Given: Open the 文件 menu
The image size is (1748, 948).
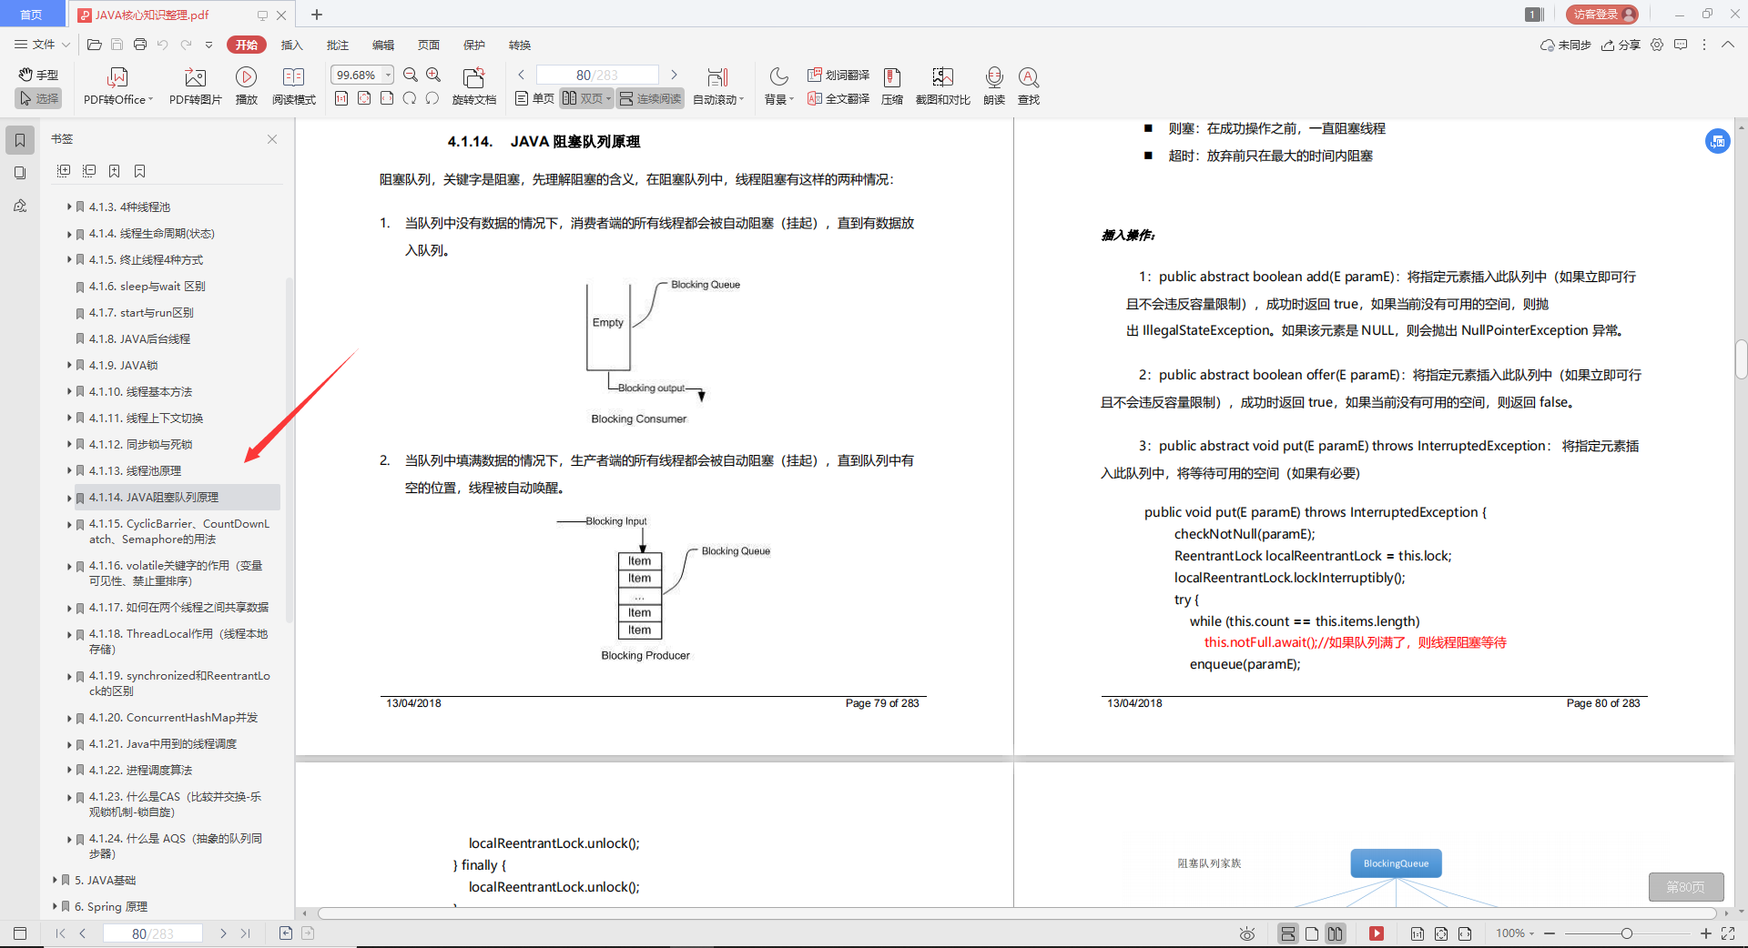Looking at the screenshot, I should (x=39, y=45).
